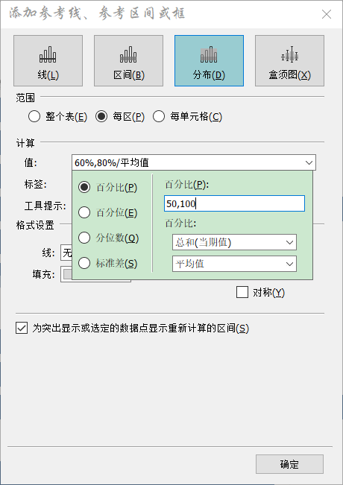
Task: Choose the 每区(P) scope radio button
Action: click(101, 117)
